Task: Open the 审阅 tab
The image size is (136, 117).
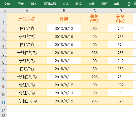Action: point(91,4)
